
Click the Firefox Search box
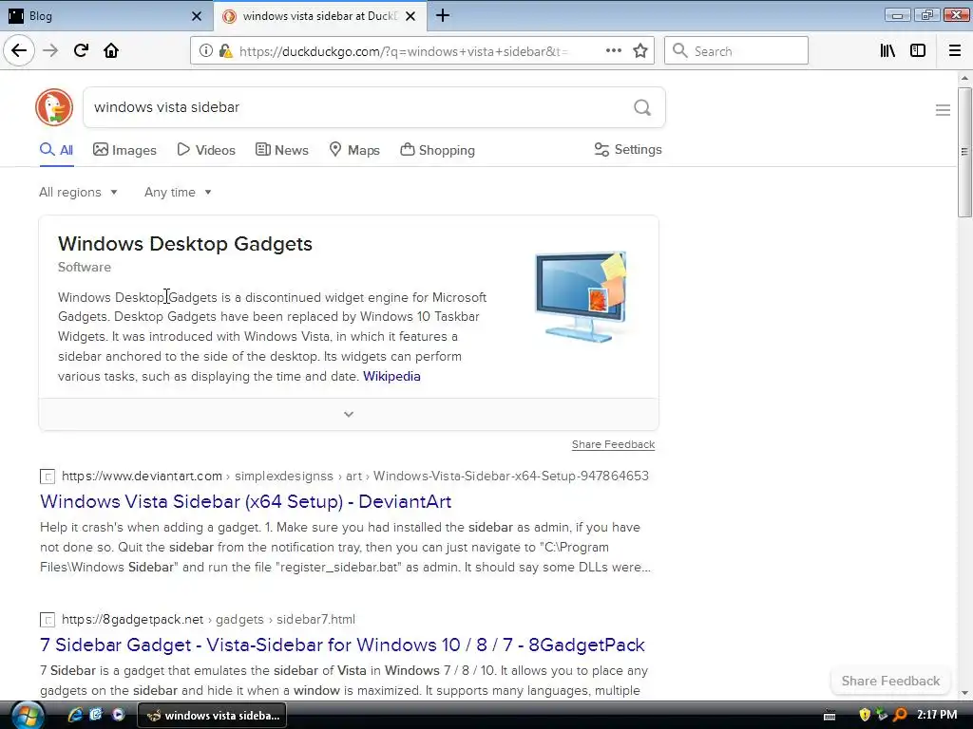(x=736, y=51)
